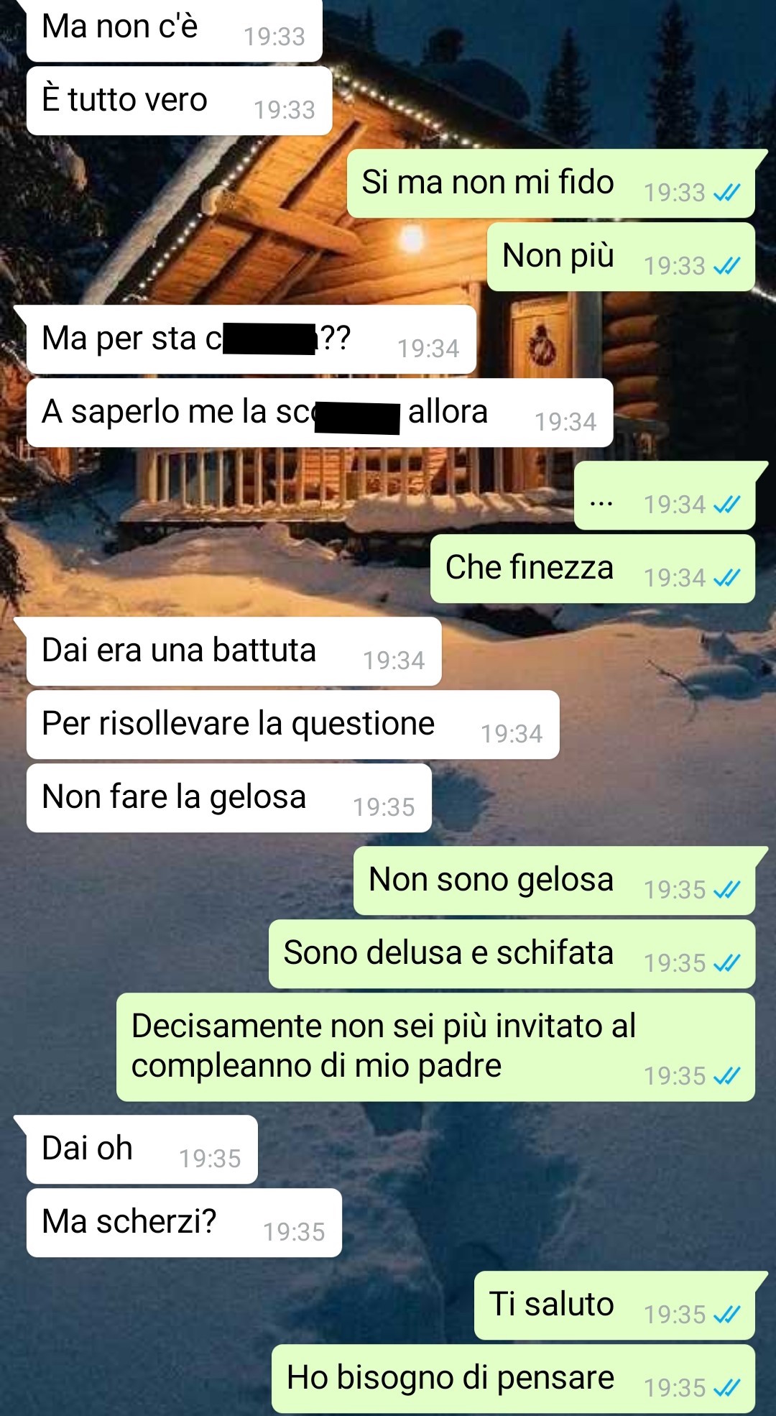
Task: Tap the read ticks on 'Si ma non mi fido'
Action: tap(726, 193)
